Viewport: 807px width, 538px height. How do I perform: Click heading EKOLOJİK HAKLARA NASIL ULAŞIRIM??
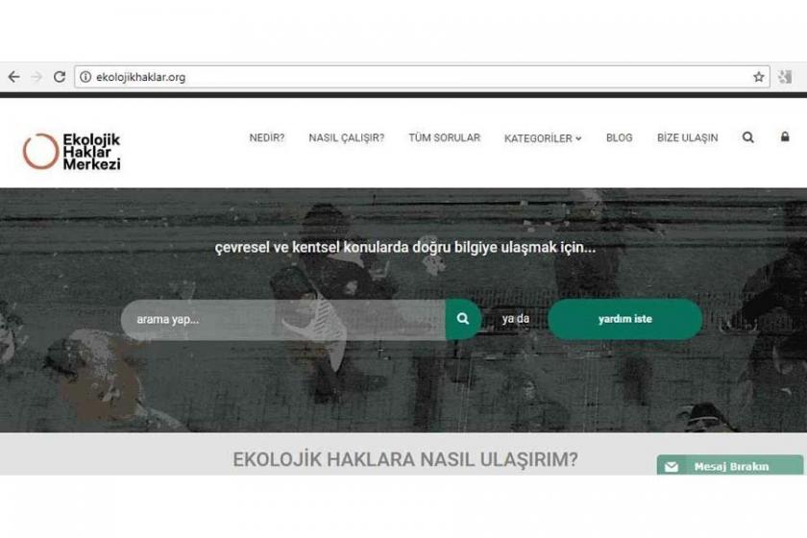(x=405, y=459)
